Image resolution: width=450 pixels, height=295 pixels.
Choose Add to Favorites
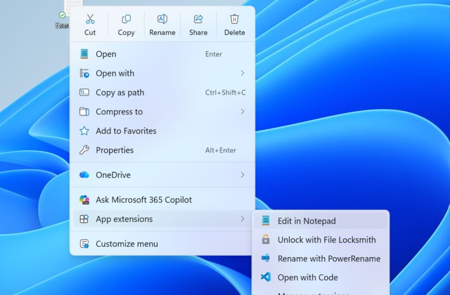pos(162,131)
